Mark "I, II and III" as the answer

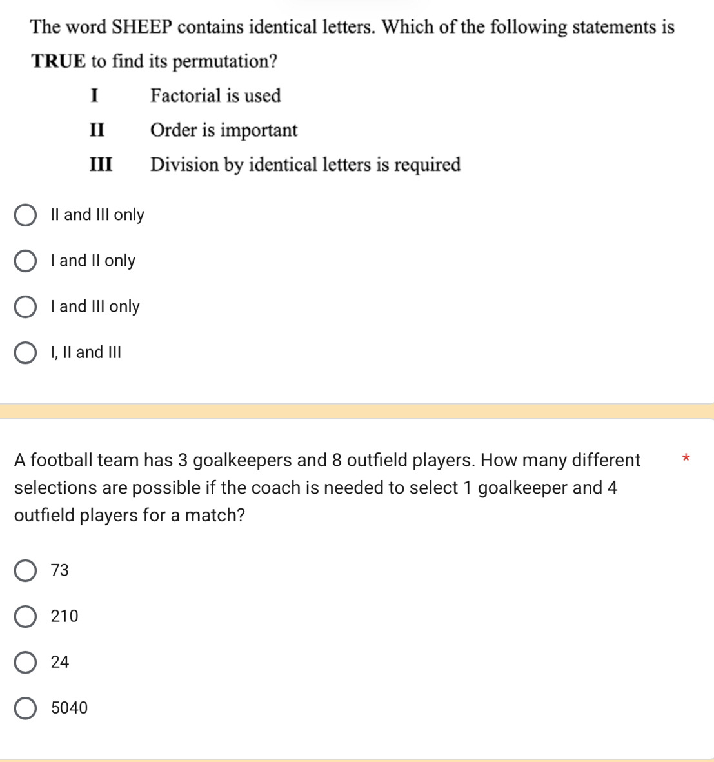point(25,353)
